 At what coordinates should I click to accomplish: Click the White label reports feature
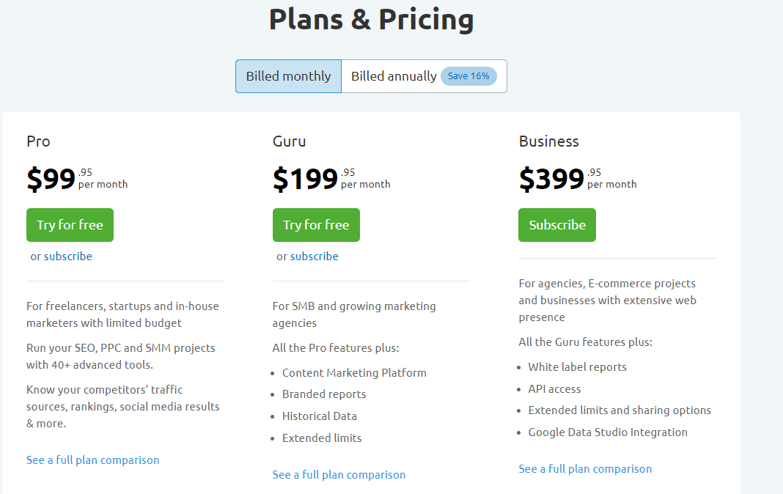click(x=577, y=367)
